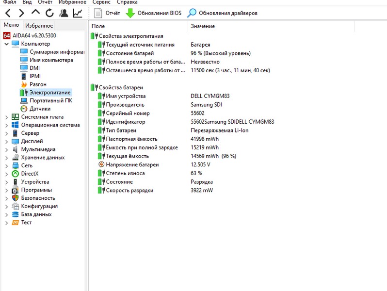
Task: Expand the Операционная система node
Action: [x=6, y=125]
